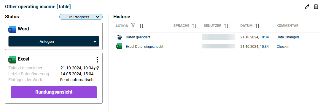Sort history by Benutzer column arrows

tap(226, 26)
